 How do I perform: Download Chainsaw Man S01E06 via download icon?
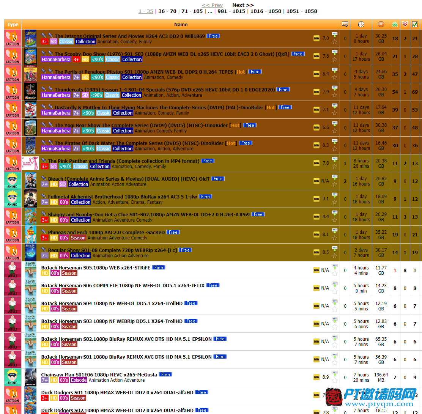coord(335,374)
